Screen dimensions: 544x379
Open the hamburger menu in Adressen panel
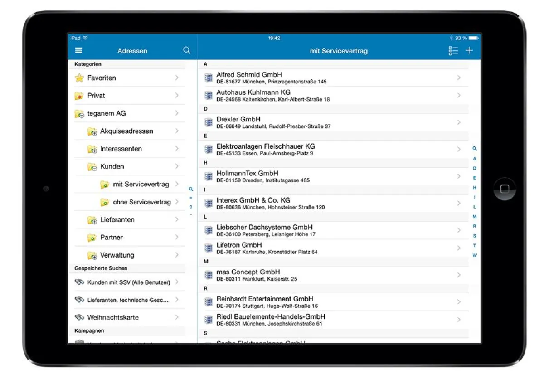(x=78, y=50)
